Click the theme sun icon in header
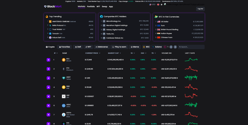This screenshot has width=248, height=125. pyautogui.click(x=161, y=4)
